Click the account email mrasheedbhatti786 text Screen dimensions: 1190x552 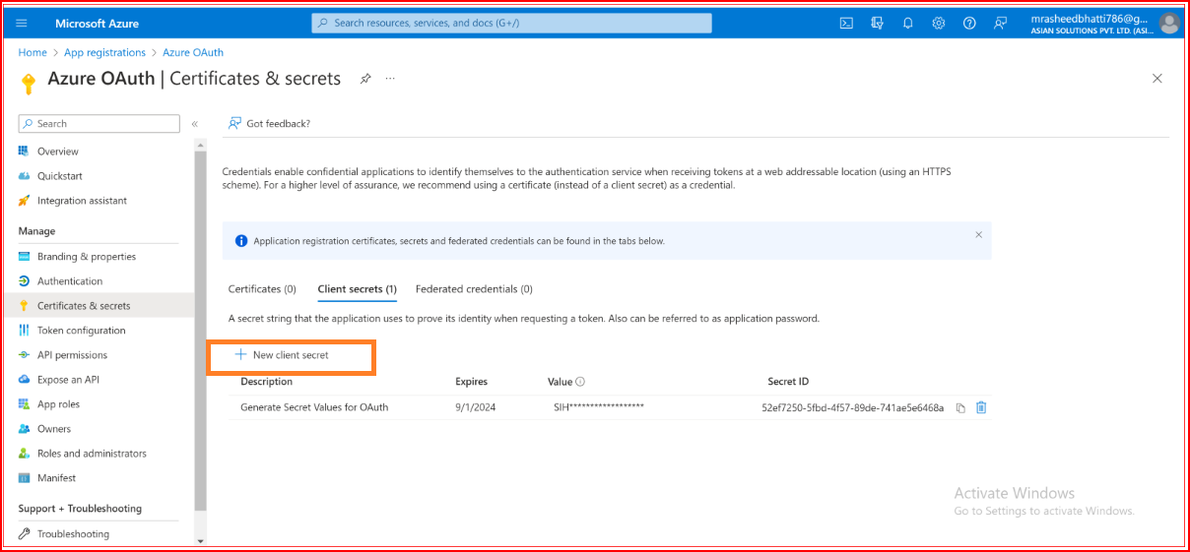pyautogui.click(x=1089, y=18)
